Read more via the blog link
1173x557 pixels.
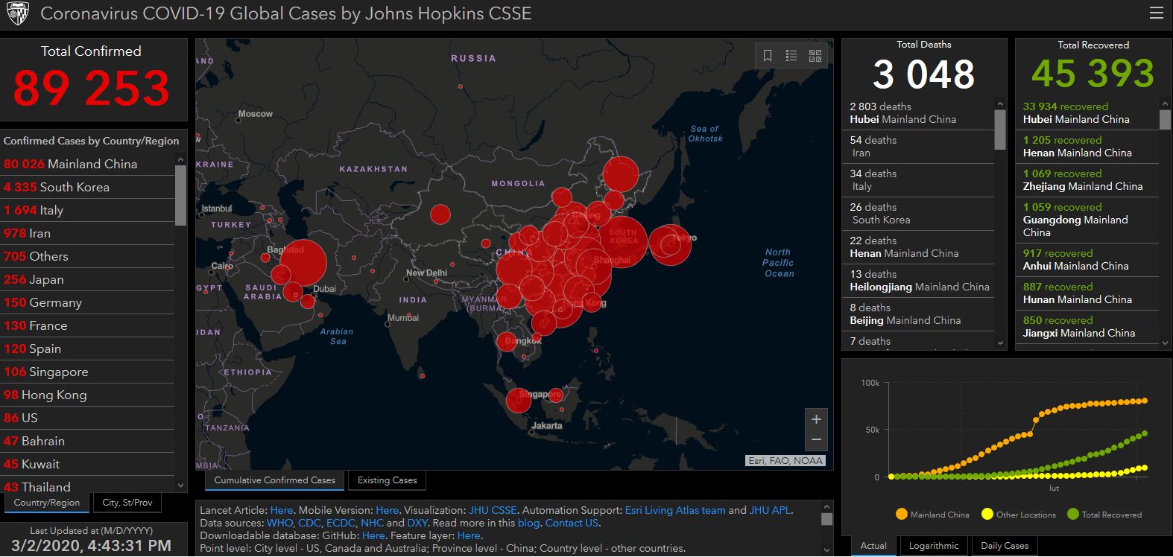tap(528, 523)
